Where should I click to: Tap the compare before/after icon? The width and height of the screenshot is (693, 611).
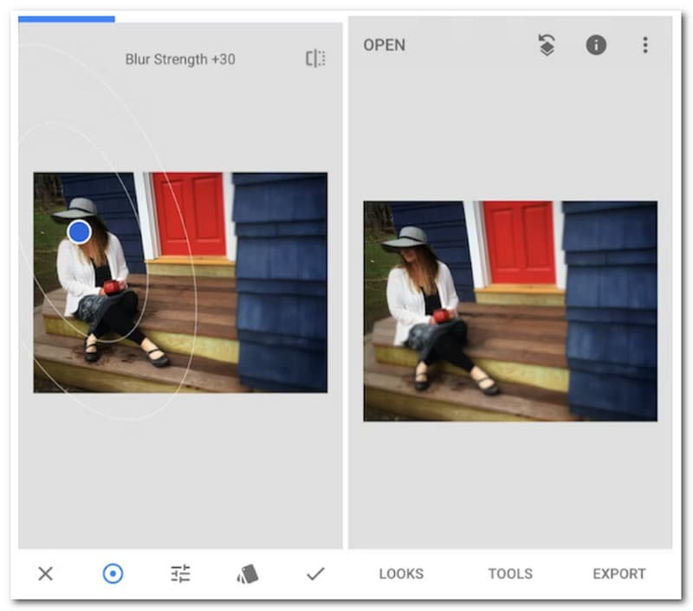[315, 58]
